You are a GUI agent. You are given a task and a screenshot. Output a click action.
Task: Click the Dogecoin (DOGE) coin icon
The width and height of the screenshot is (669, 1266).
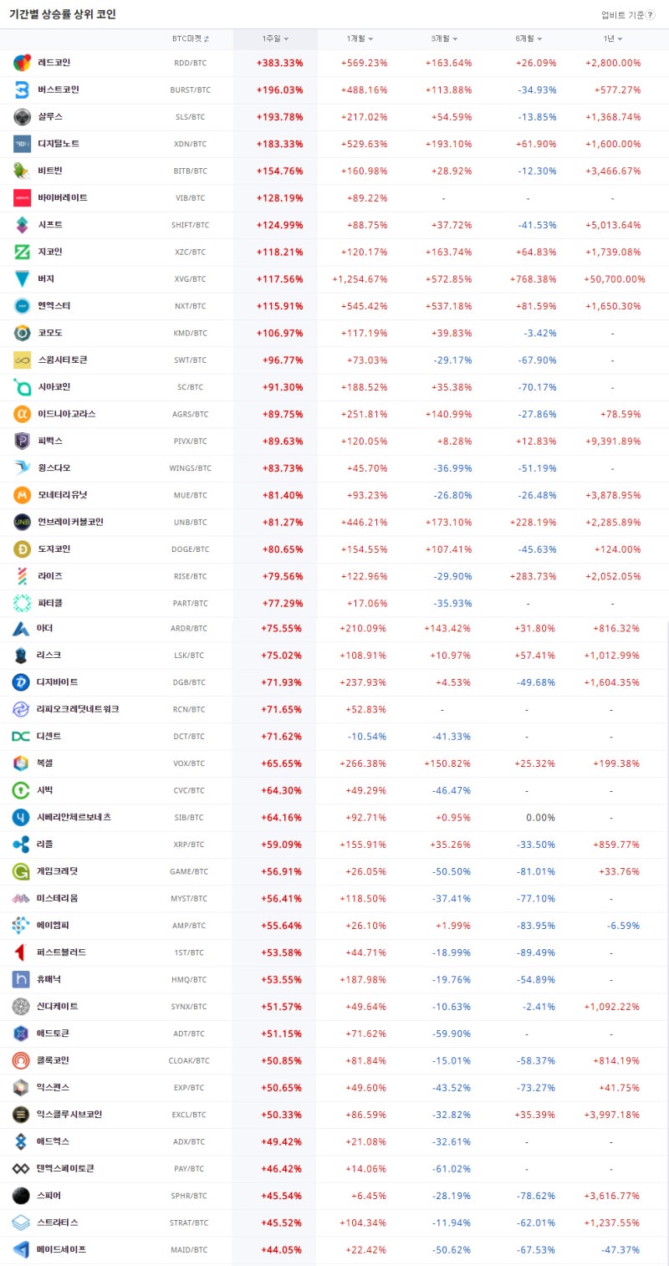click(23, 549)
